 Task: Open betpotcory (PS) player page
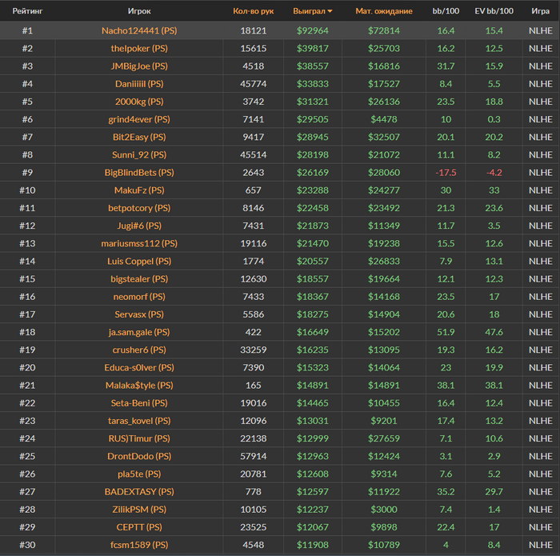tap(138, 208)
